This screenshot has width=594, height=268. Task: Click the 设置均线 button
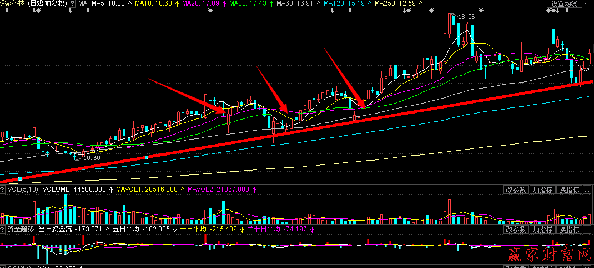click(x=564, y=4)
